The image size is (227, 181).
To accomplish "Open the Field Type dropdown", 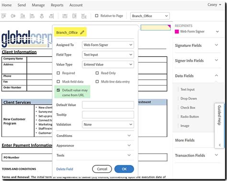I will click(108, 54).
